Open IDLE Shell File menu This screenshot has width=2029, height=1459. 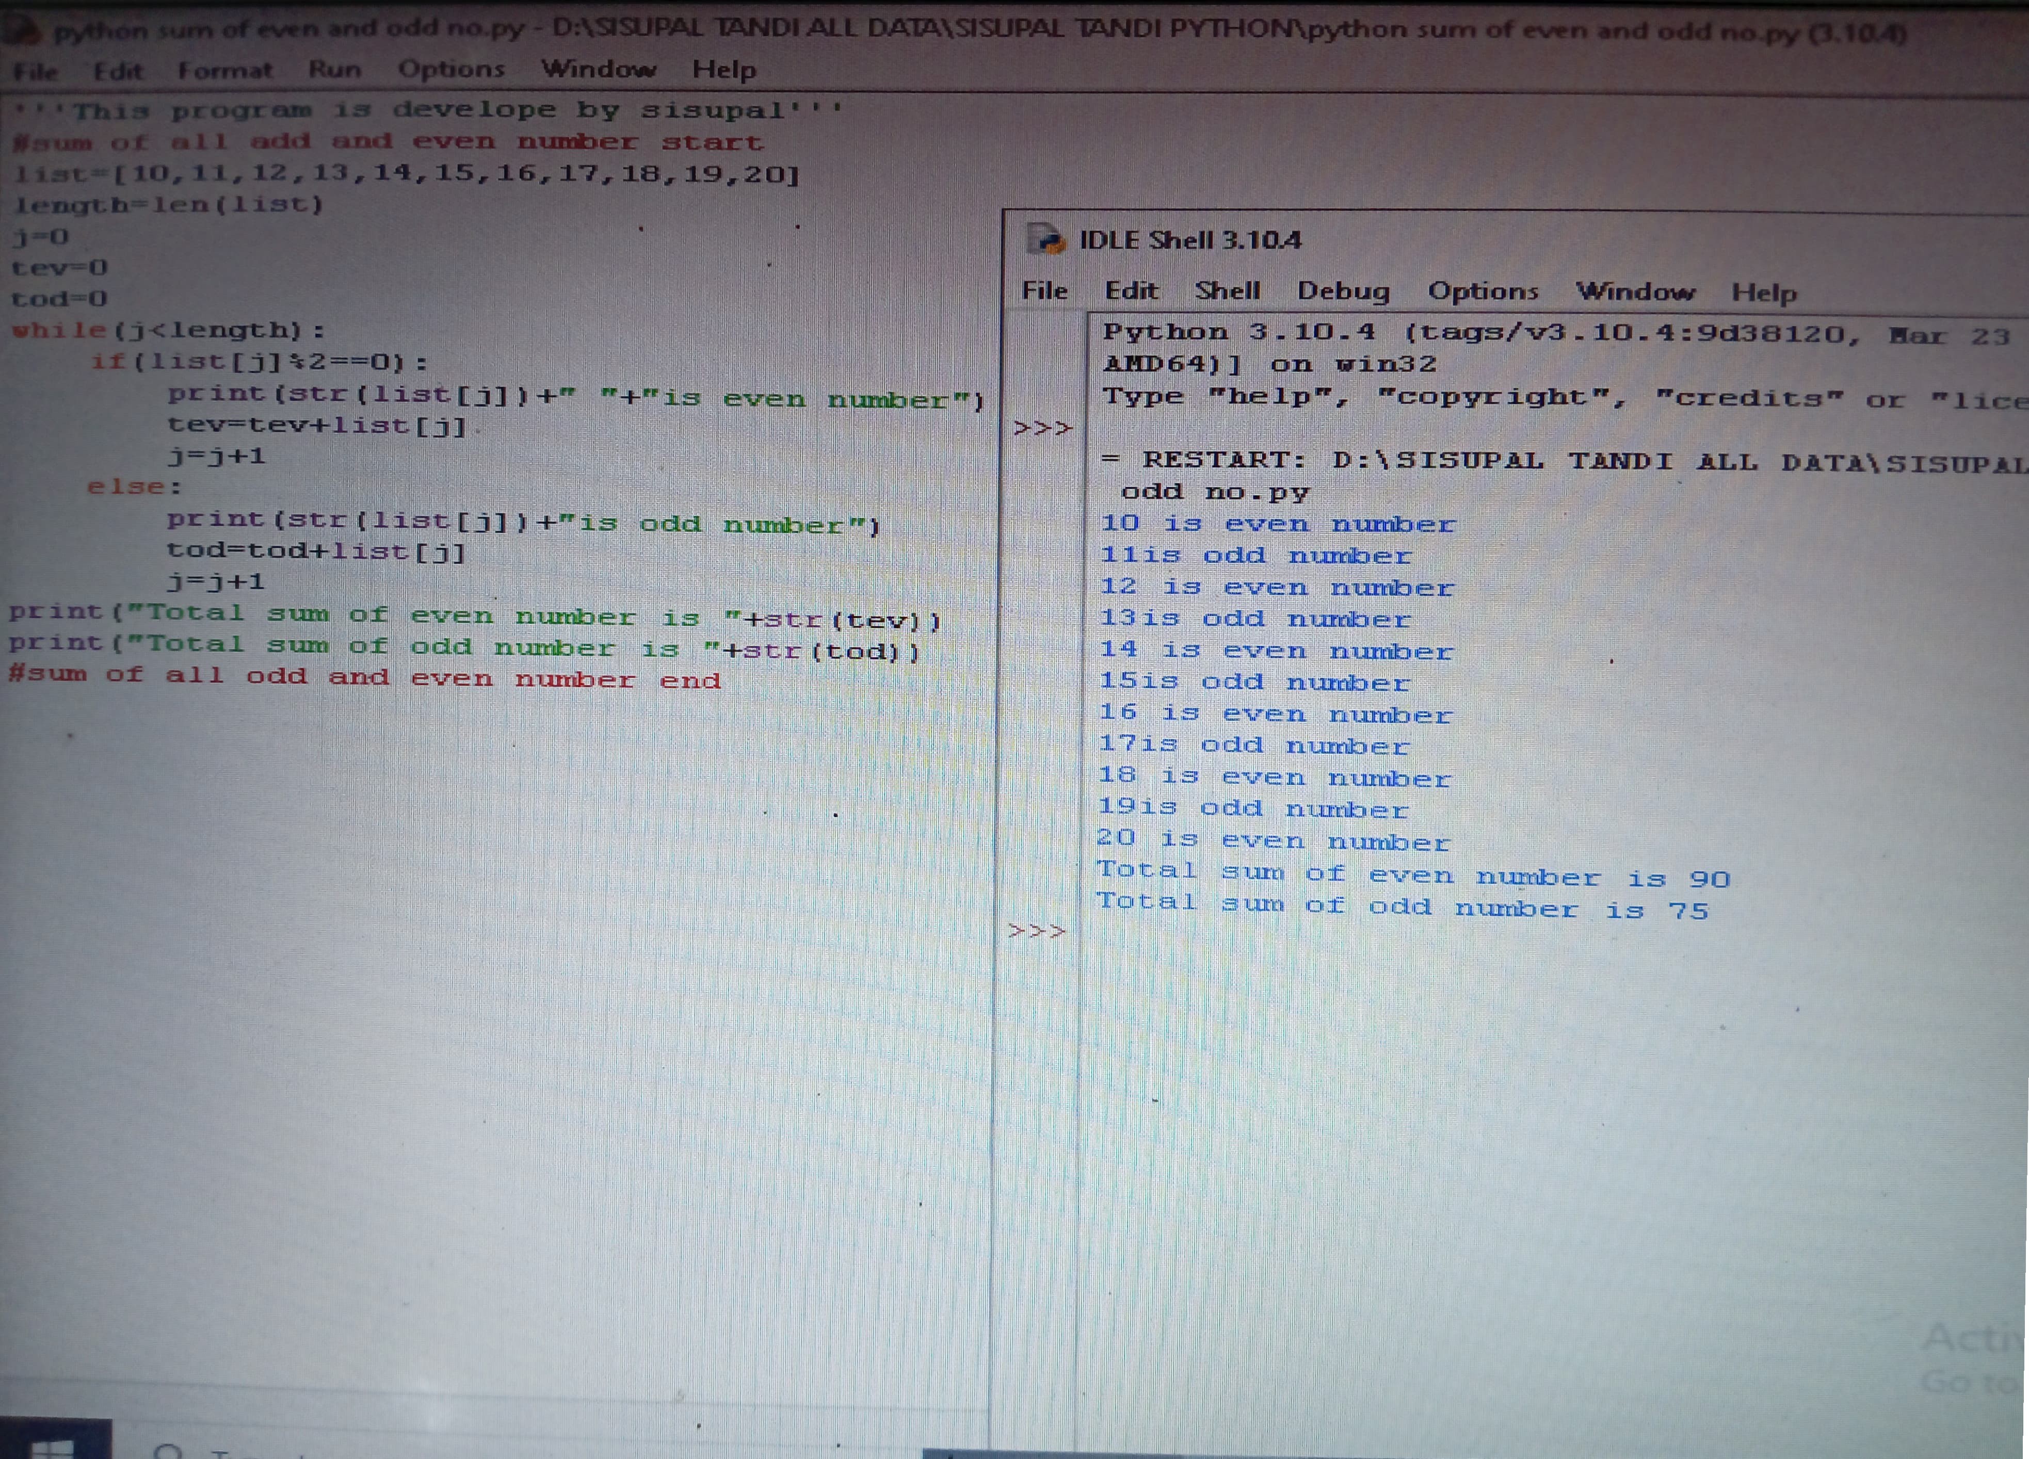(x=1044, y=291)
